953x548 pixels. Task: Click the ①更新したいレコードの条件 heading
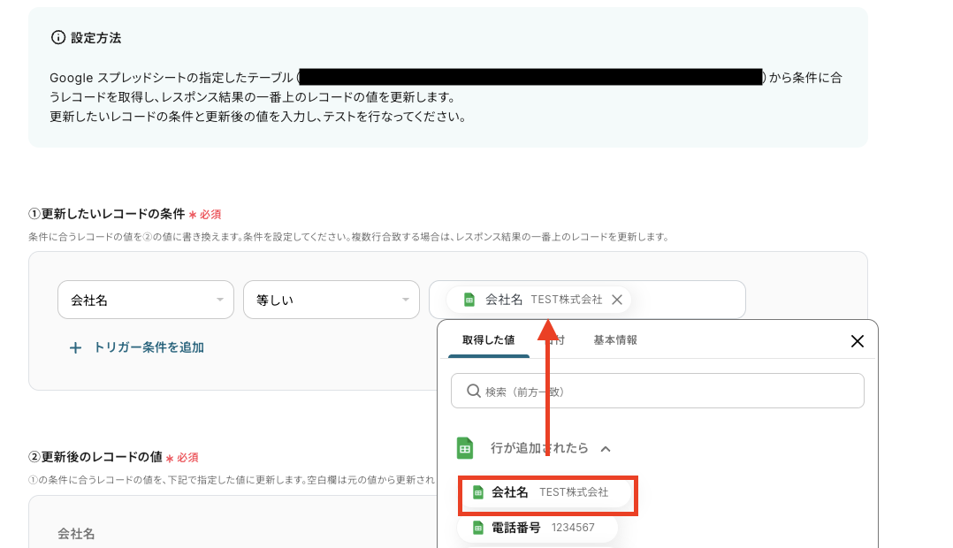pos(106,214)
